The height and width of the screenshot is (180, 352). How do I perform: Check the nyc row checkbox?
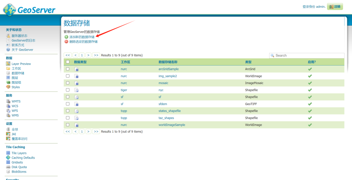(67, 90)
